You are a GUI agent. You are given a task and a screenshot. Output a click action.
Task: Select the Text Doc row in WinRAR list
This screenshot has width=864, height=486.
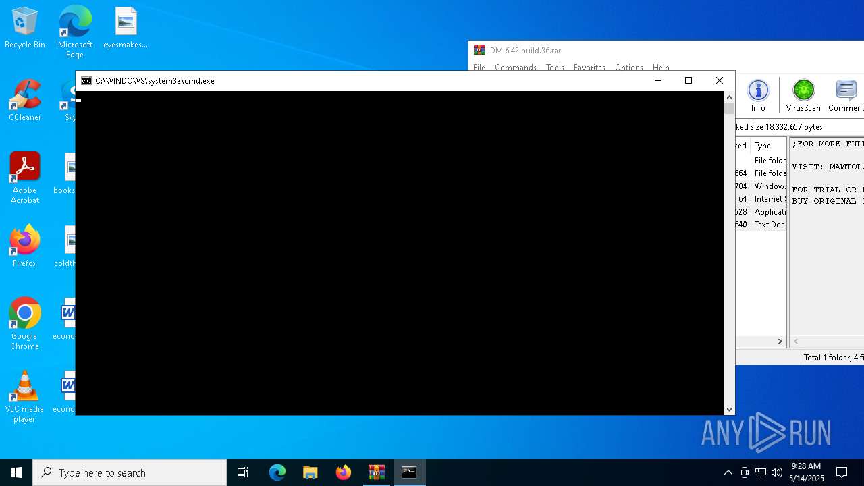click(761, 225)
